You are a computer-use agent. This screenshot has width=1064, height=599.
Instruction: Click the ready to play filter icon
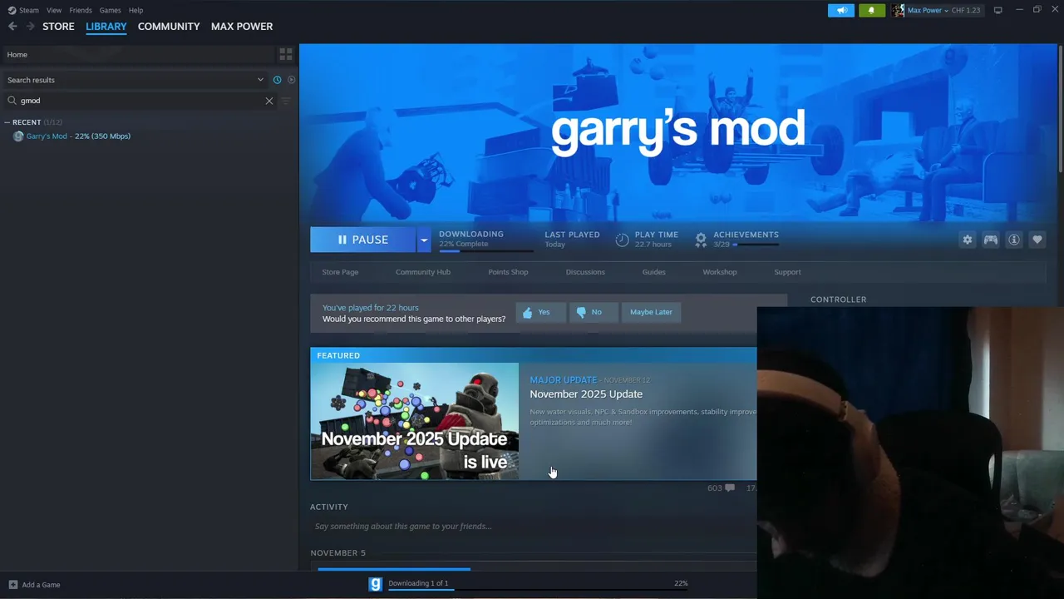tap(291, 80)
